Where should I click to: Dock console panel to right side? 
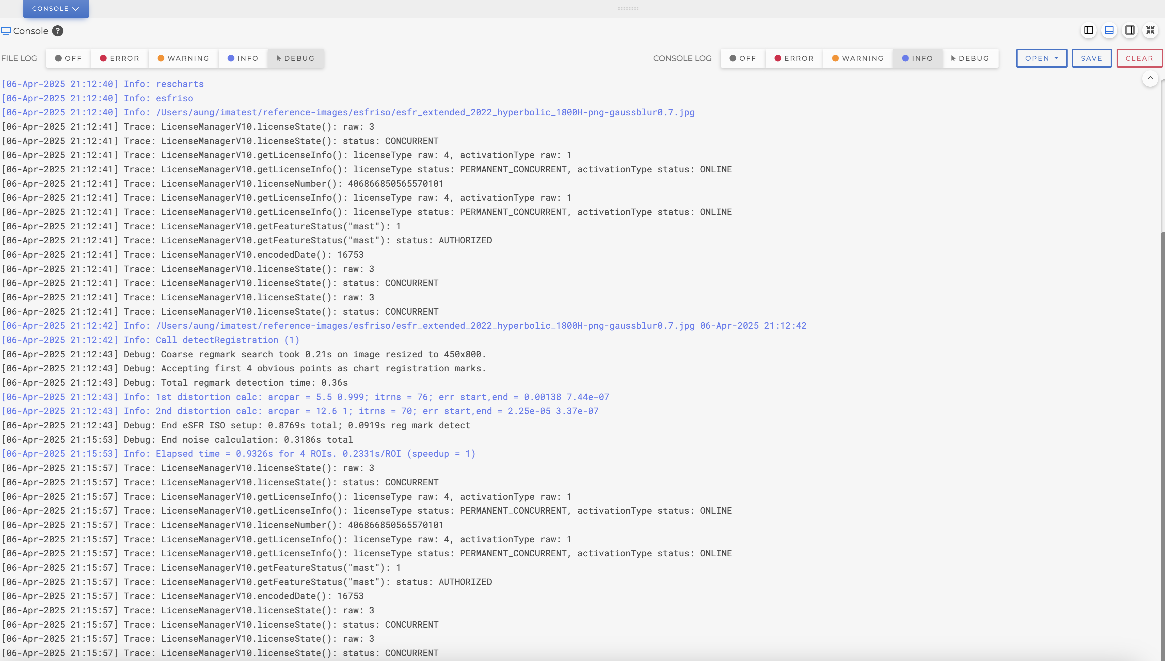point(1130,30)
